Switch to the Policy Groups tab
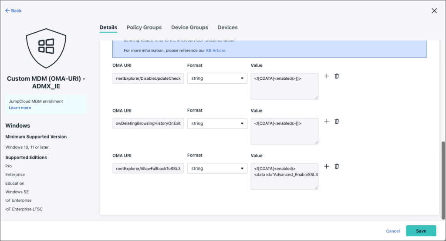This screenshot has height=241, width=446. pyautogui.click(x=144, y=27)
